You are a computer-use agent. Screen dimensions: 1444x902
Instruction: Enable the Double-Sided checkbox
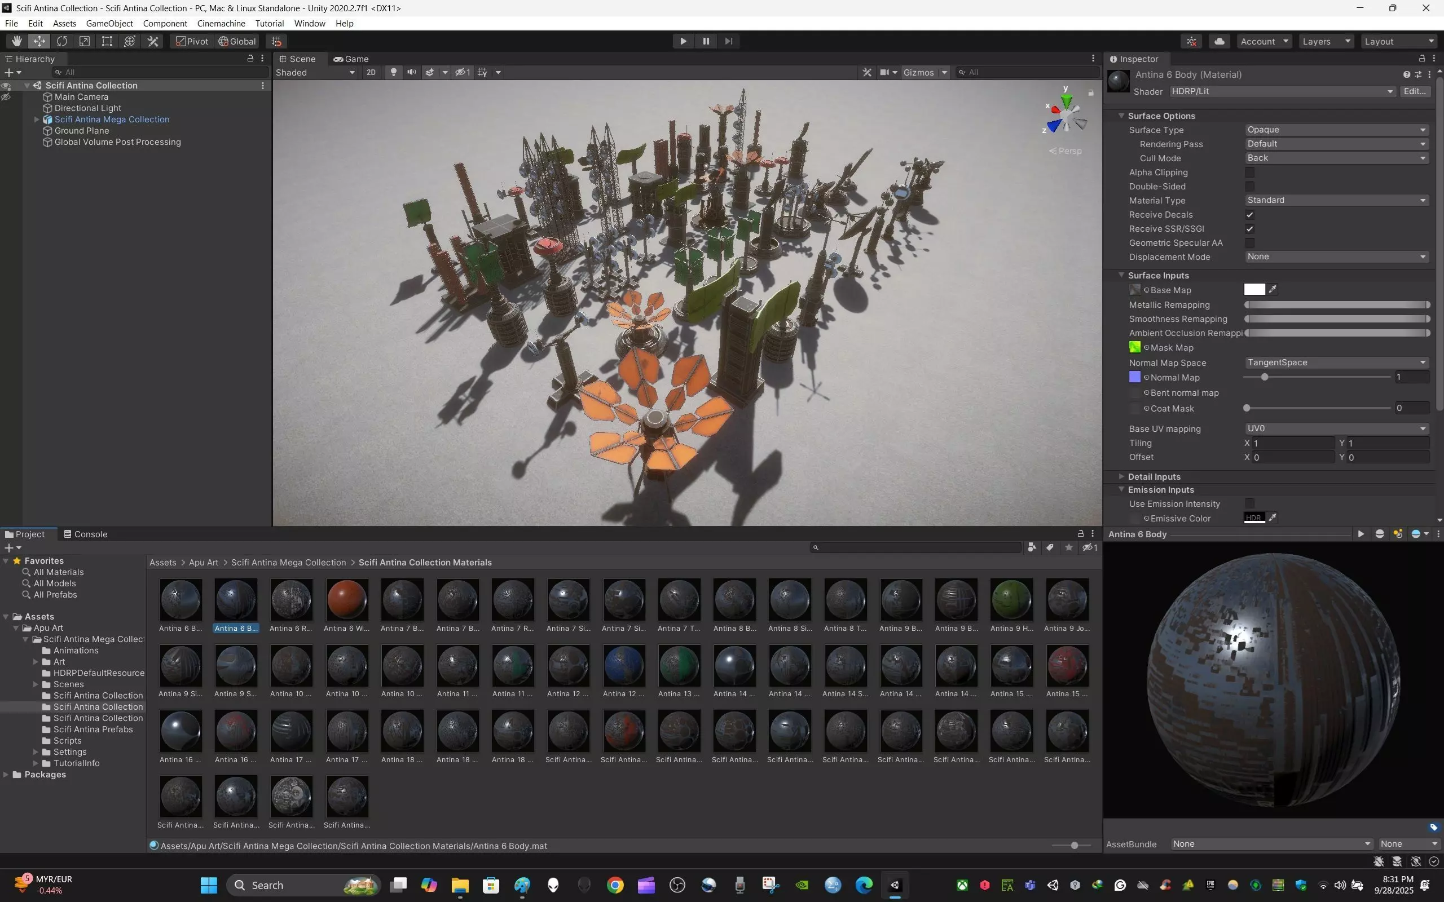coord(1249,187)
